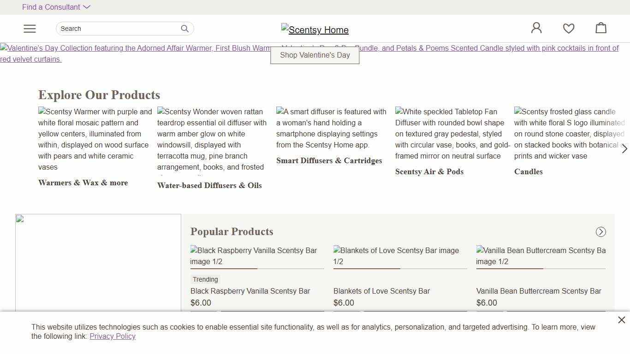Expand the Find a Consultant dropdown
630x354 pixels.
56,7
